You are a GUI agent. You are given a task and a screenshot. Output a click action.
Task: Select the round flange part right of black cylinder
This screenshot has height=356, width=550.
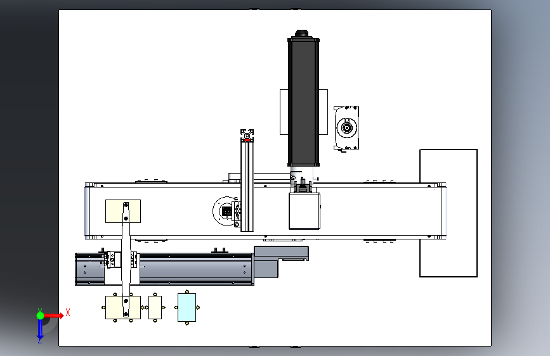tap(346, 128)
